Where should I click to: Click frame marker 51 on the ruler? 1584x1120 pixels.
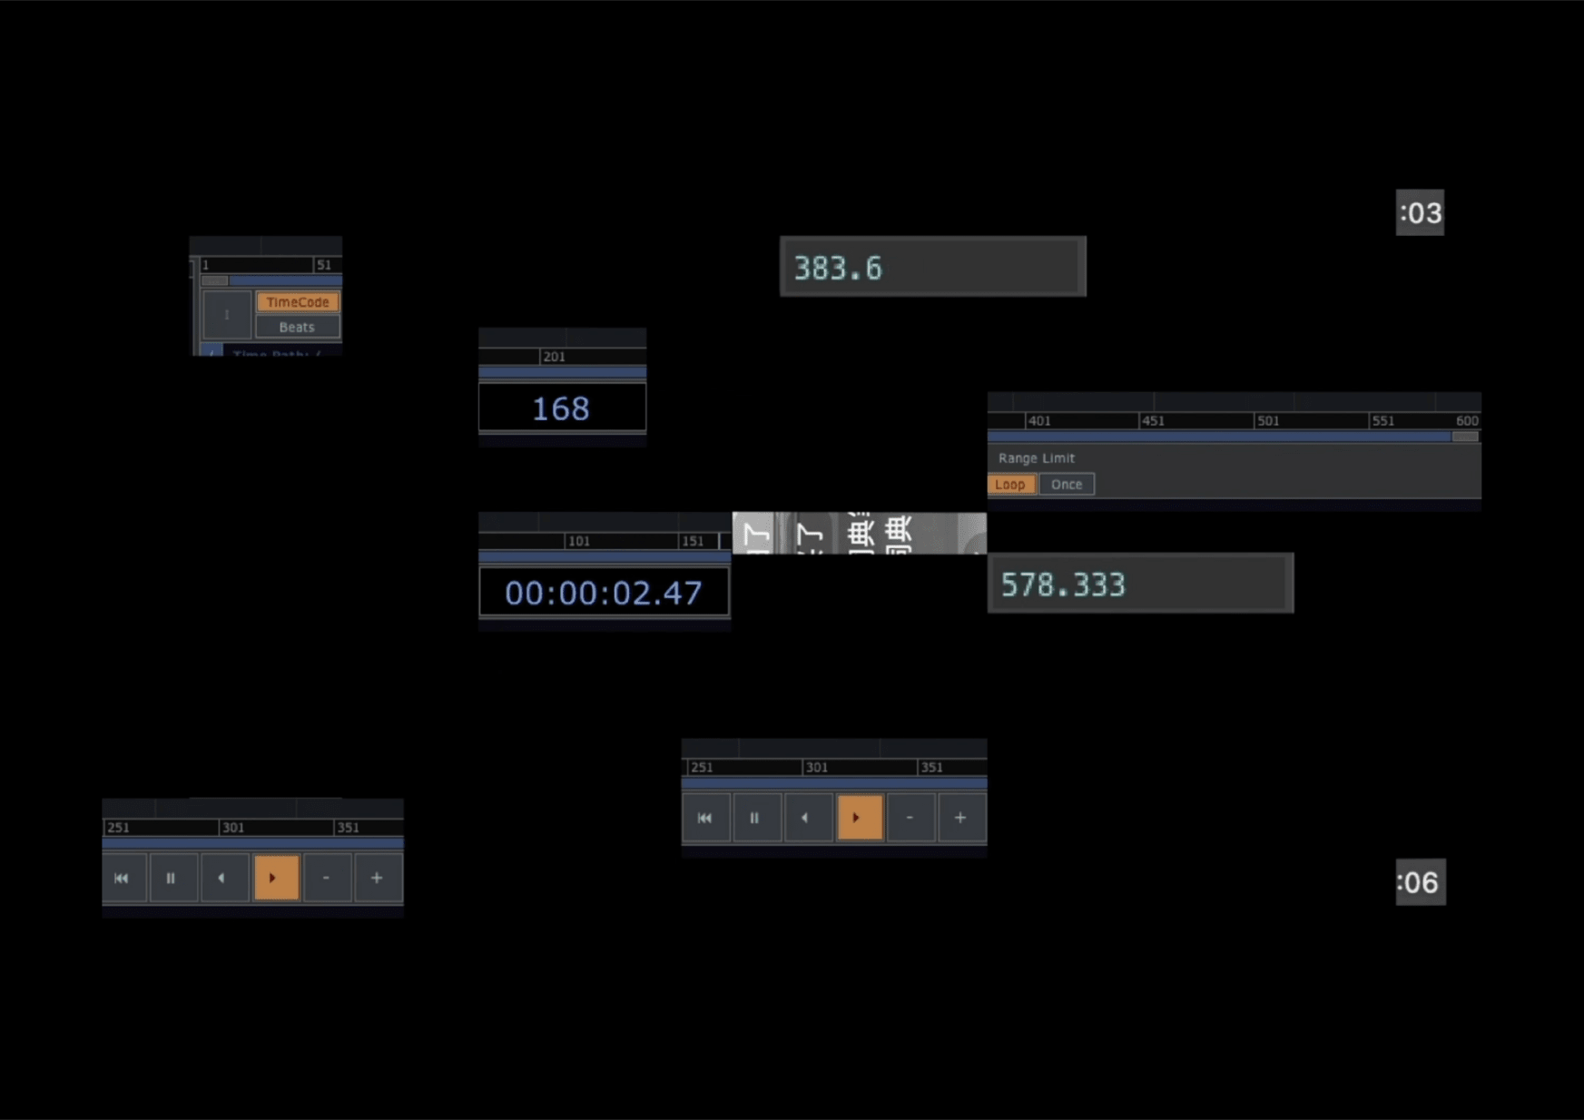[324, 265]
